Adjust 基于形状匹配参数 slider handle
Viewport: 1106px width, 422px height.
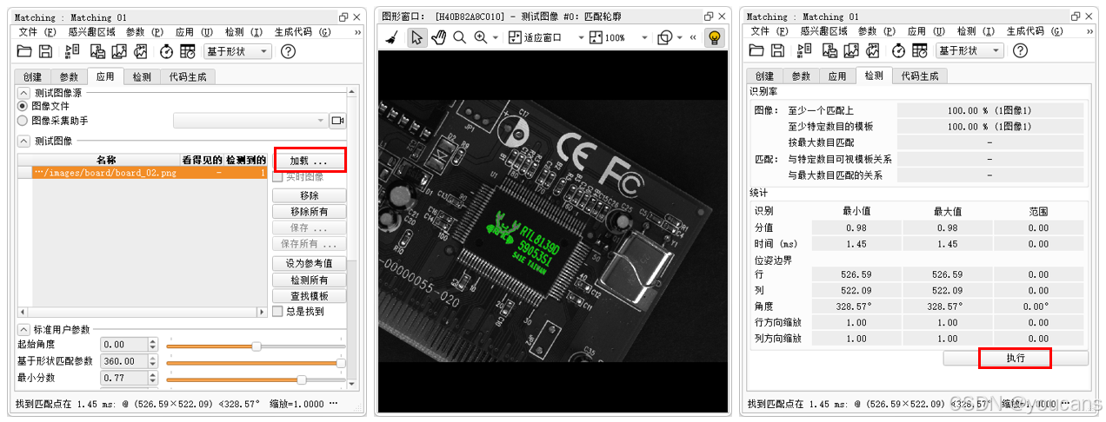point(341,362)
